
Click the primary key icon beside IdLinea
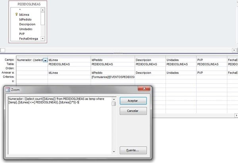point(16,14)
